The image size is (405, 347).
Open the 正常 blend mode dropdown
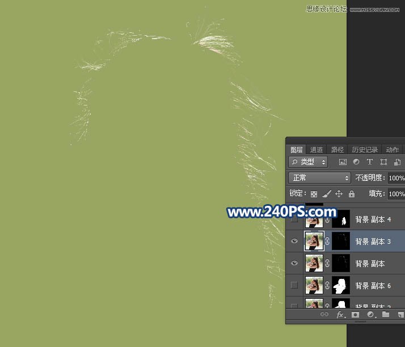coord(319,178)
